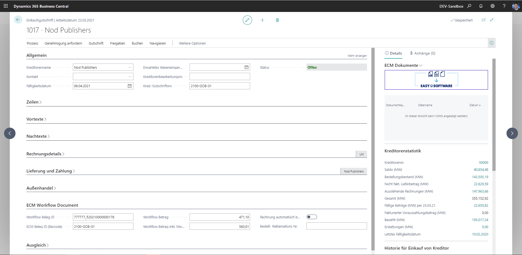Open Letztes Fälligkeitsdatum 10.02.2020 link
Screen dimensions: 522x255
[480, 234]
